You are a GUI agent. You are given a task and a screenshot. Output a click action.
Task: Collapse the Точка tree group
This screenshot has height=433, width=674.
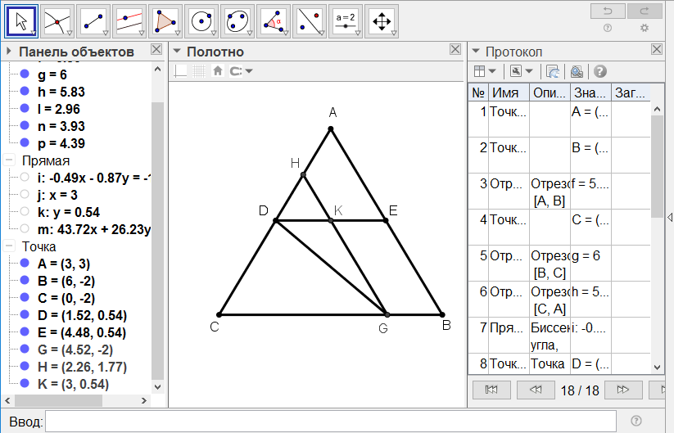(x=9, y=246)
